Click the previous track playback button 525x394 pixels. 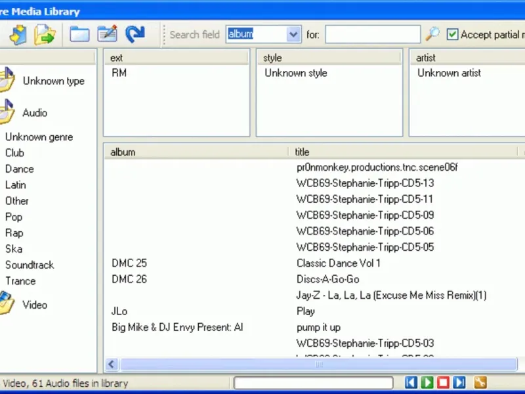(411, 382)
